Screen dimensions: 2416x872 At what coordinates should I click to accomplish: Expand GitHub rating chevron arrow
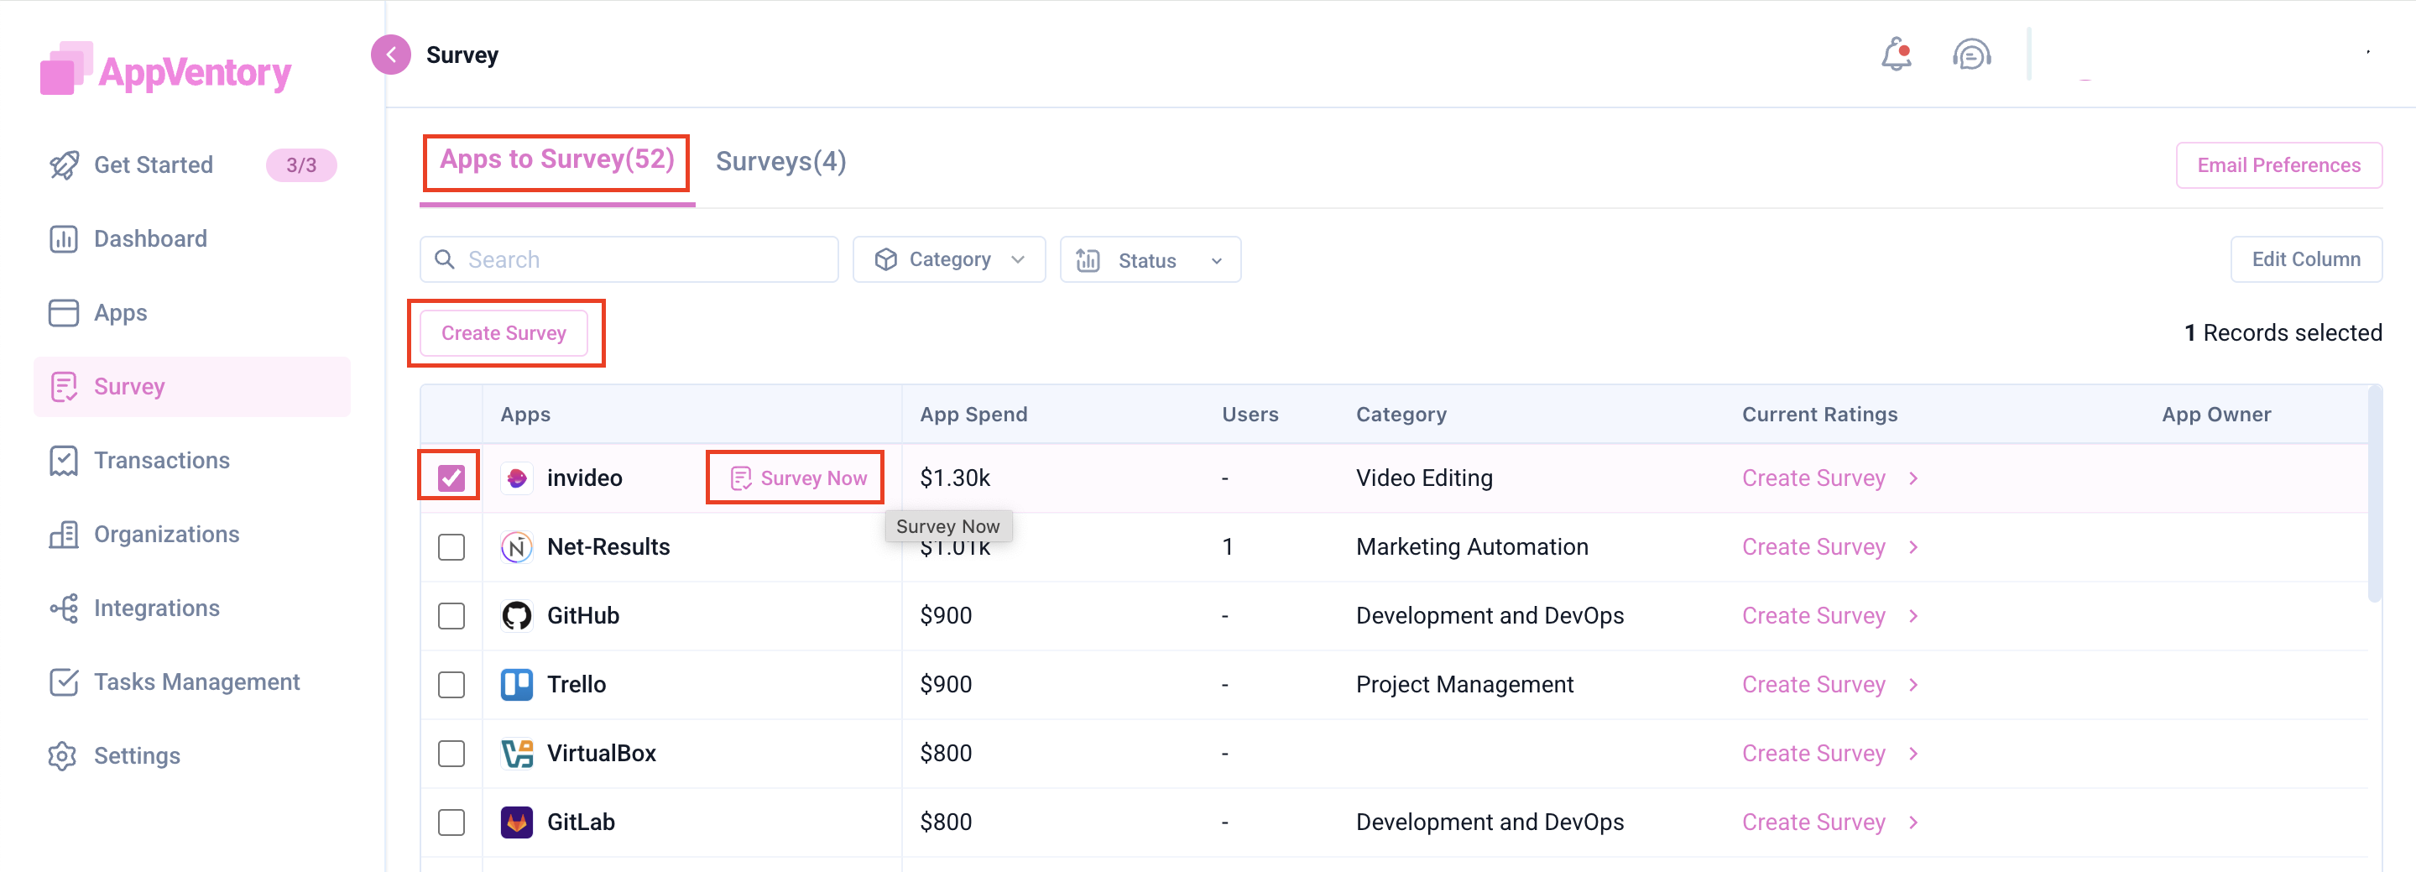pyautogui.click(x=1913, y=616)
